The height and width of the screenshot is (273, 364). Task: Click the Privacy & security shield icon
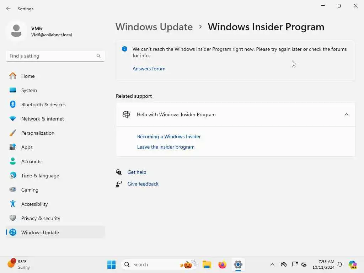point(13,218)
